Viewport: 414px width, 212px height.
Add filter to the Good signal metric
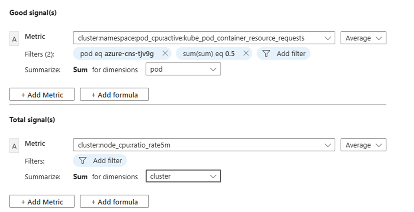(283, 54)
